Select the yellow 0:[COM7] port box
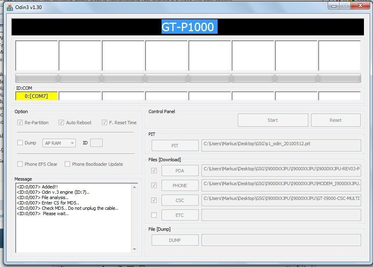Image resolution: width=373 pixels, height=267 pixels. click(x=36, y=96)
